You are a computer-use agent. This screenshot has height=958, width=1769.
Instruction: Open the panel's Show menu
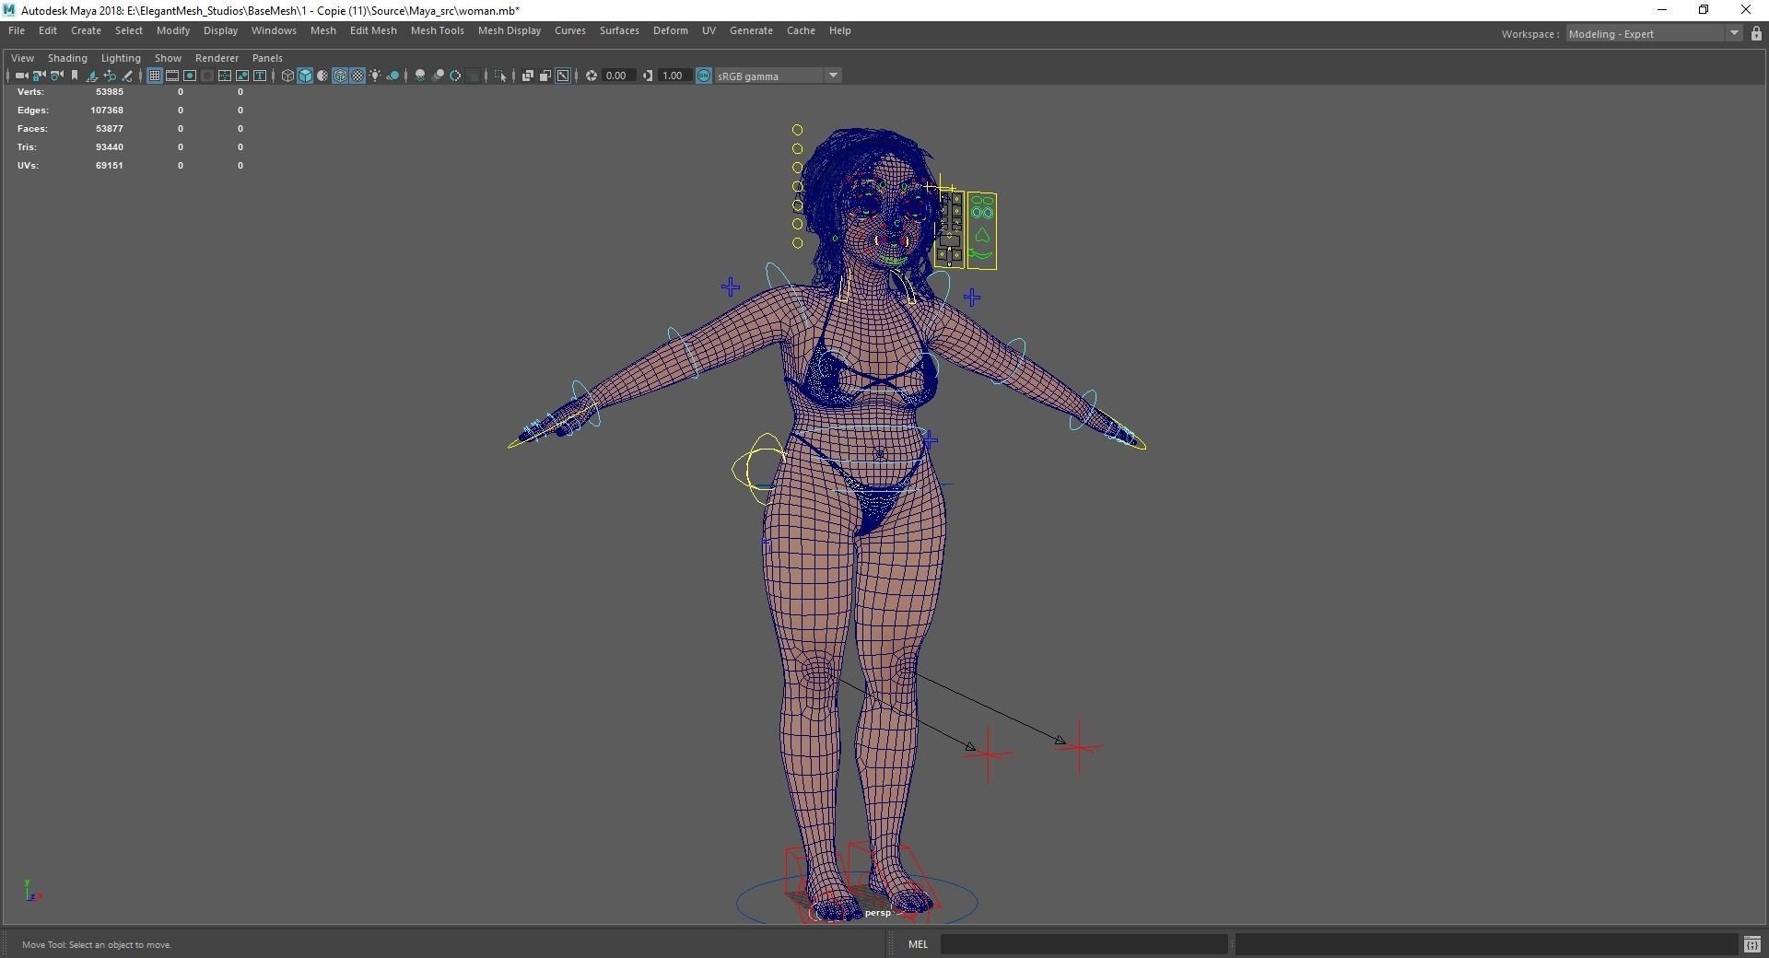(x=168, y=58)
